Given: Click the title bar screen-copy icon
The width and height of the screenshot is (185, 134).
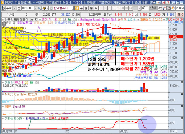Looking at the screenshot, I should pyautogui.click(x=155, y=2).
